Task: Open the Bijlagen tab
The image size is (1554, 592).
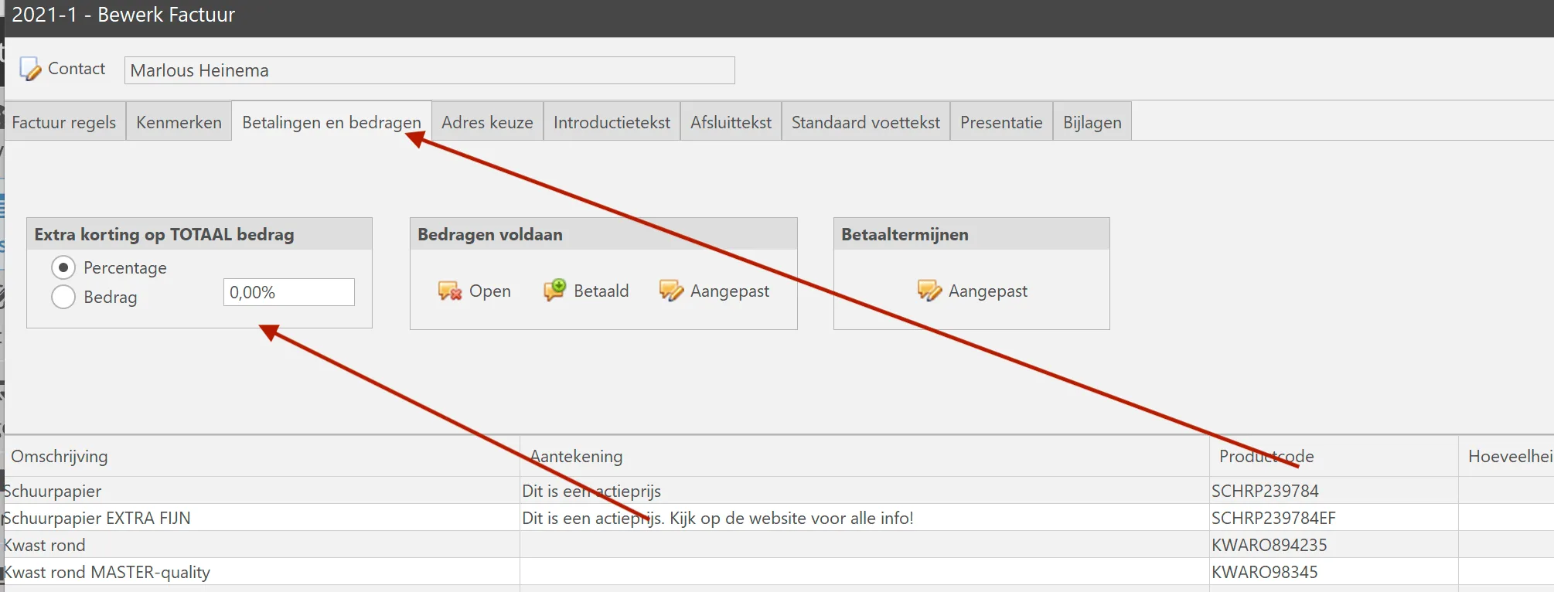Action: 1092,122
